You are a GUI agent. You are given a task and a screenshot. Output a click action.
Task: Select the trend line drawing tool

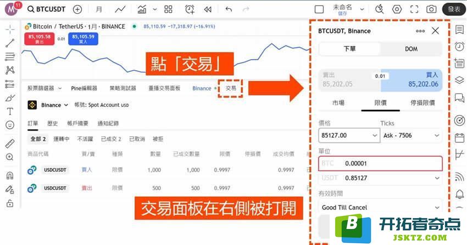click(x=10, y=43)
